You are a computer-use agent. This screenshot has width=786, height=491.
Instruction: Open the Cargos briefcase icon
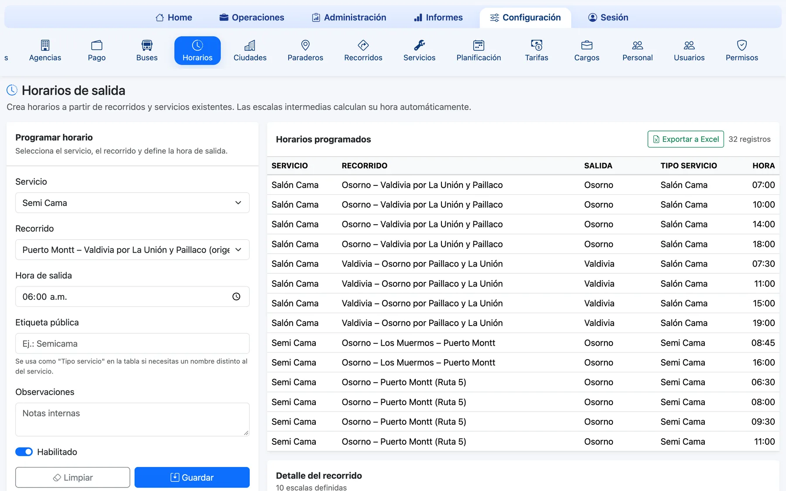(x=587, y=45)
